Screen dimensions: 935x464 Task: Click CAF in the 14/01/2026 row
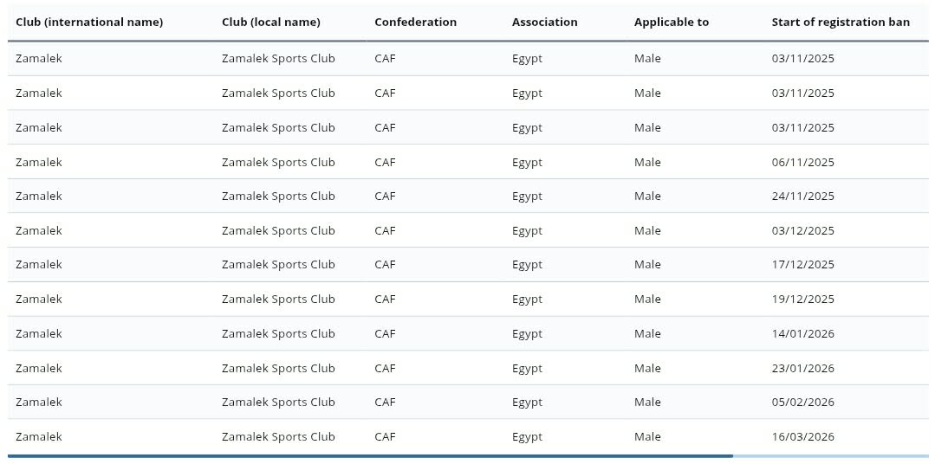[x=385, y=333]
